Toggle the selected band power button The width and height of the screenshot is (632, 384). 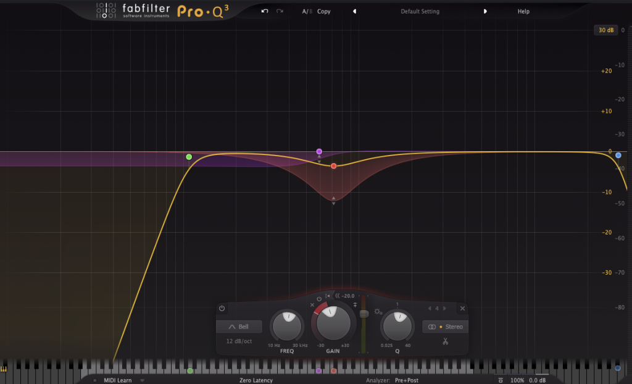click(222, 308)
